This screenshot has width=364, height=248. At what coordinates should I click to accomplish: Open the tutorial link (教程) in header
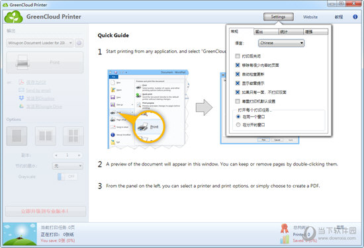(339, 17)
